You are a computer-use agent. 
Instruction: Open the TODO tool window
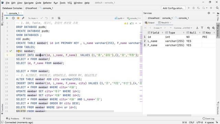(27, 118)
